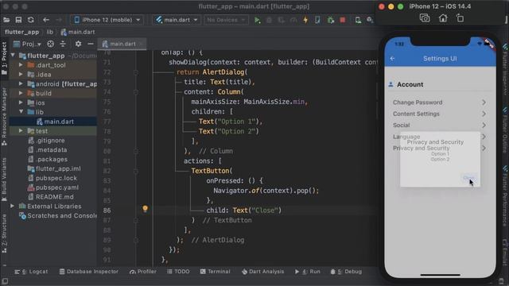The image size is (509, 286).
Task: Collapse all in Project panel
Action: 63,44
